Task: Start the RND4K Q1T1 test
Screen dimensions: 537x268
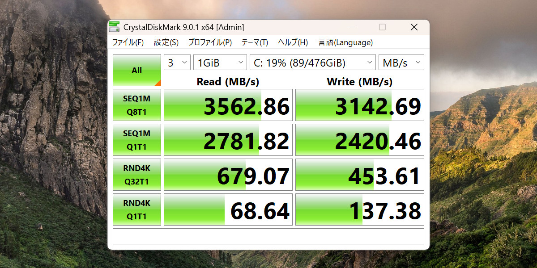Action: [136, 209]
